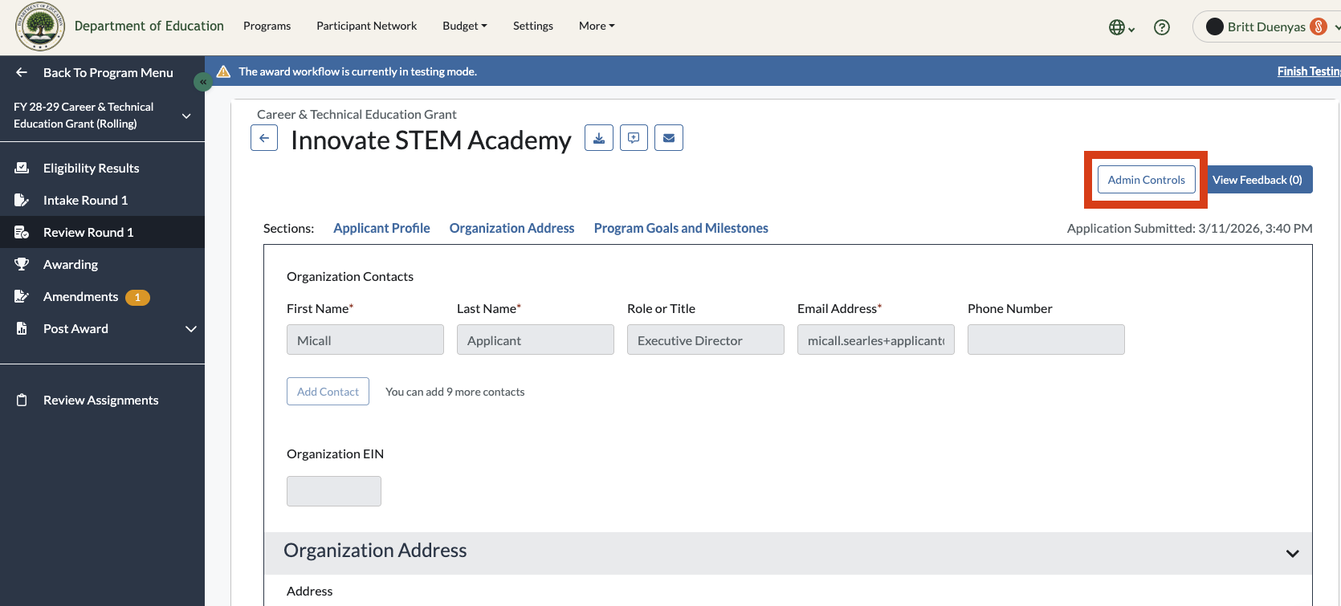
Task: Click the email envelope icon button
Action: point(669,138)
